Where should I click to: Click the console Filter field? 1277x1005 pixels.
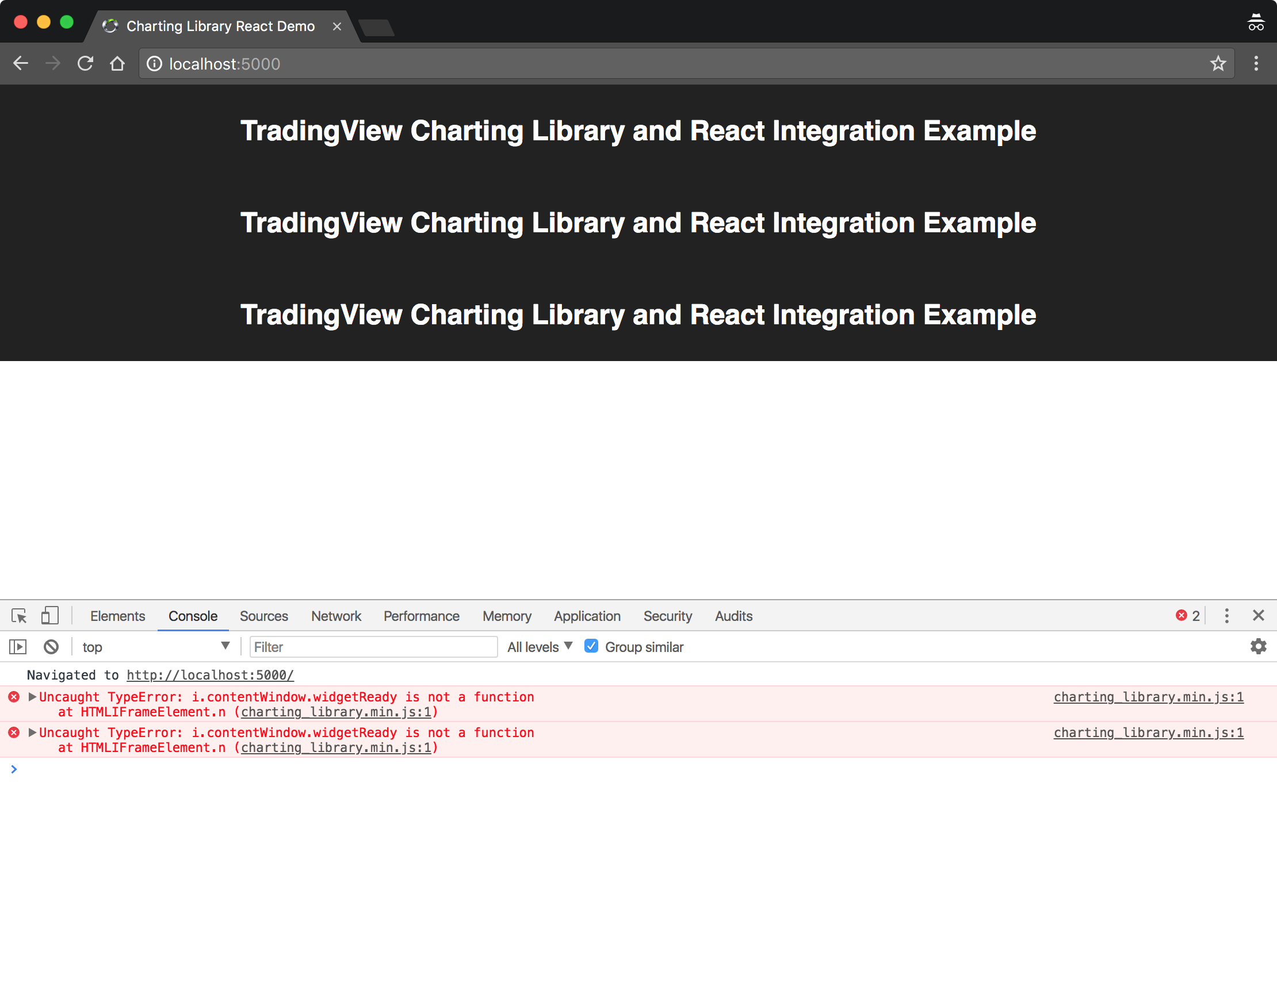tap(373, 647)
